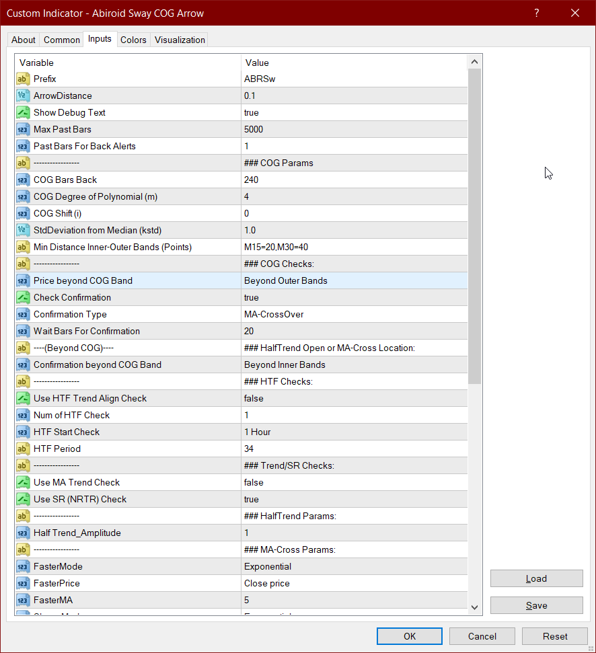Image resolution: width=596 pixels, height=653 pixels.
Task: Click the vertical scrollbar thumb of inputs list
Action: (474, 226)
